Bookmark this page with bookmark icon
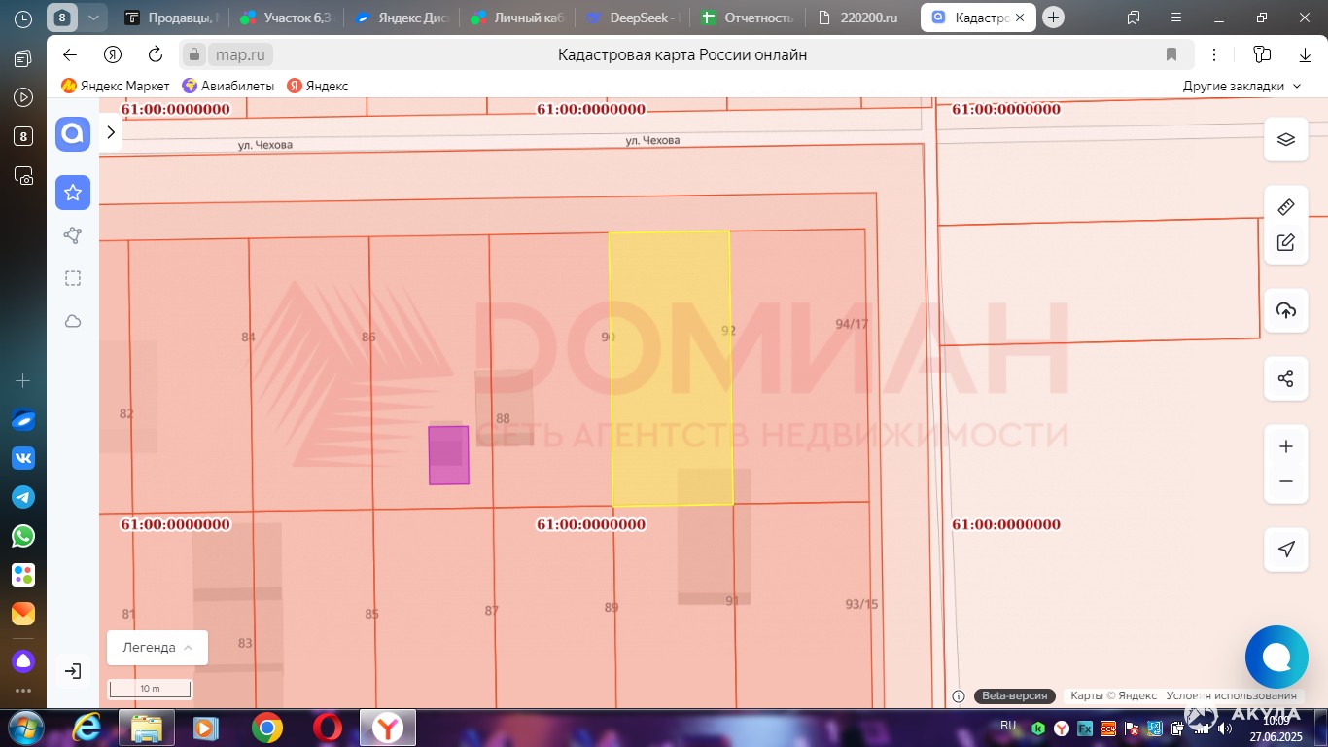 [1171, 54]
